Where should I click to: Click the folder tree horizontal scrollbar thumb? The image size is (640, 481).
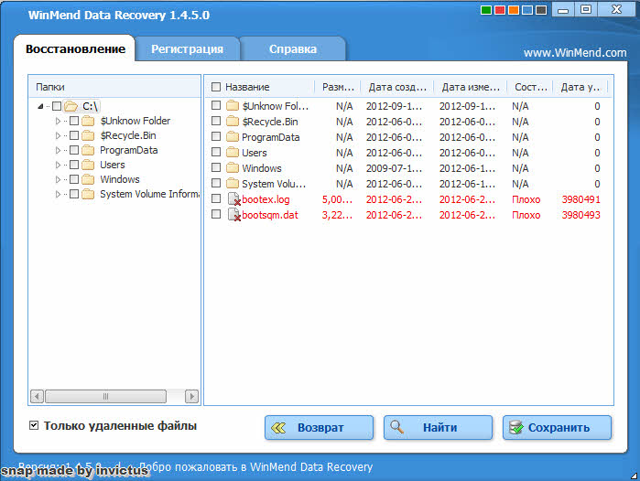pyautogui.click(x=105, y=396)
